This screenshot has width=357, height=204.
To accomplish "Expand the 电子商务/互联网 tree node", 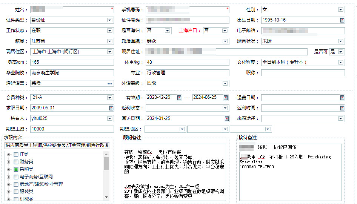I will coord(8,177).
